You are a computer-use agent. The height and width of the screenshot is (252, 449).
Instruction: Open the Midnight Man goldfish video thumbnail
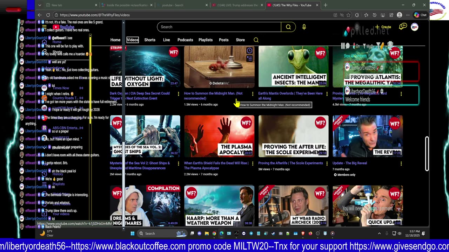coord(219,66)
